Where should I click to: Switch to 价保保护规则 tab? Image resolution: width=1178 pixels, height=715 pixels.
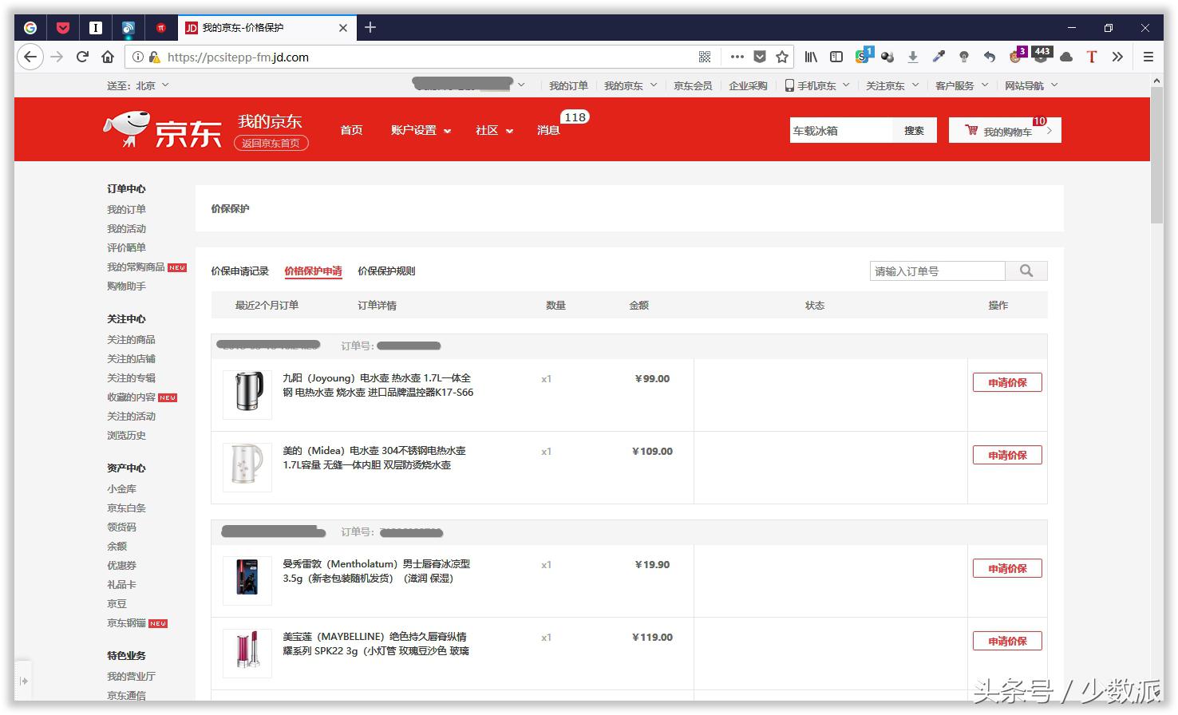(386, 271)
